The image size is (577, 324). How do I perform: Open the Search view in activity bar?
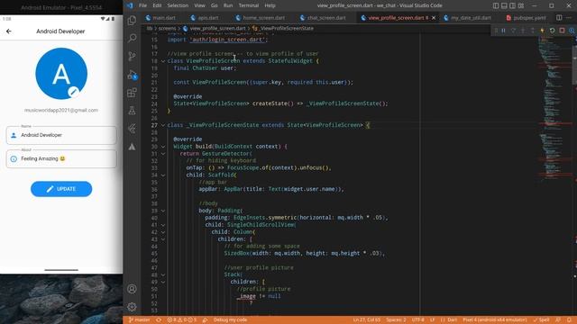[x=132, y=38]
